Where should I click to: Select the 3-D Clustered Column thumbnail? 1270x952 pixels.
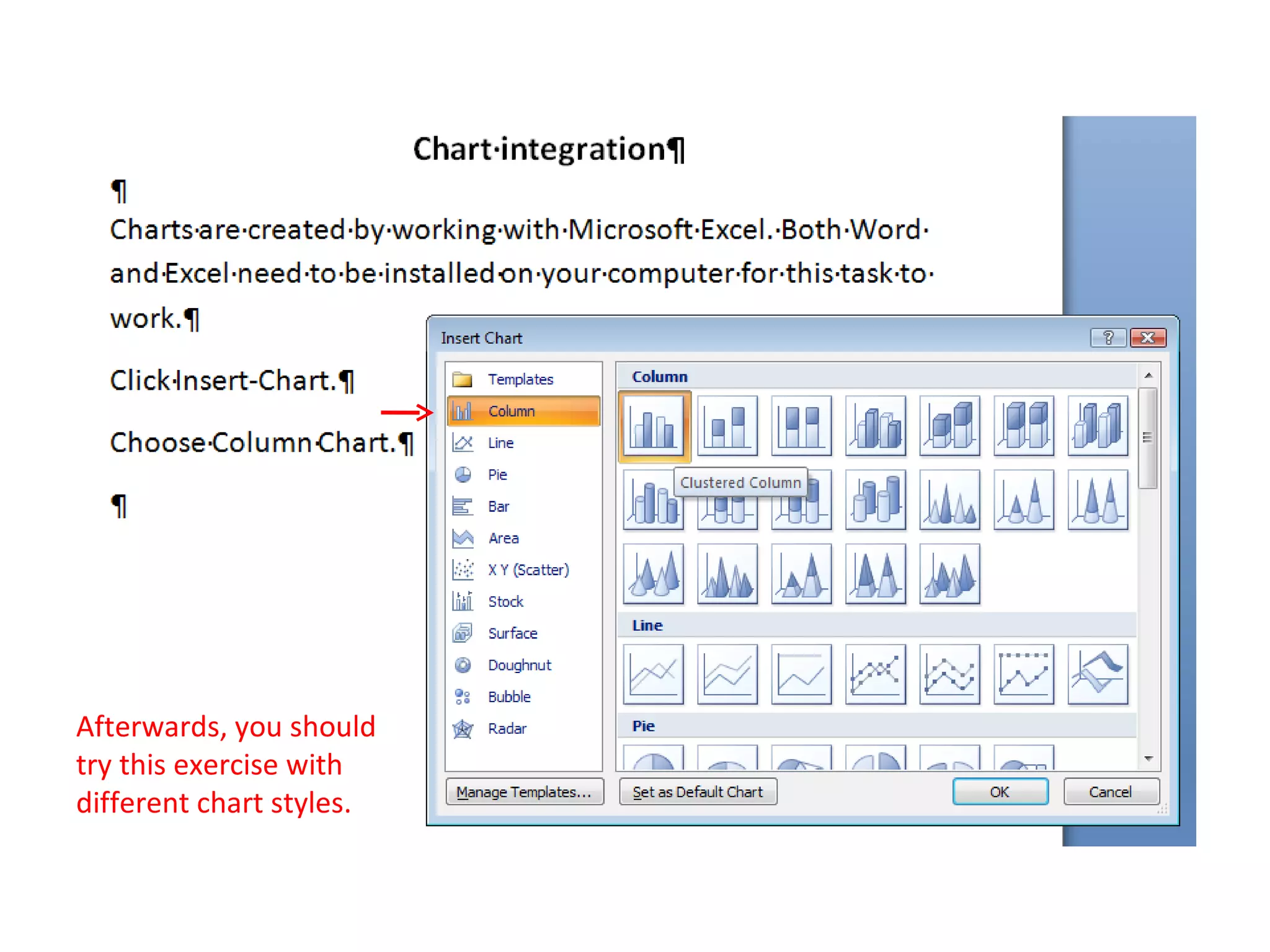coord(876,426)
